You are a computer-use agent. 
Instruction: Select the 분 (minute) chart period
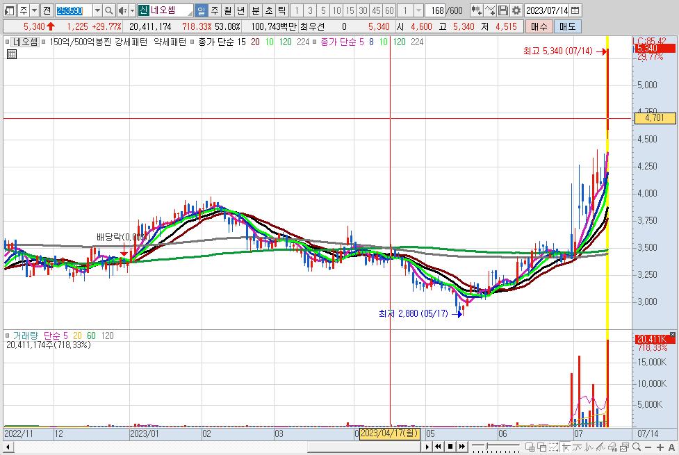click(x=256, y=10)
